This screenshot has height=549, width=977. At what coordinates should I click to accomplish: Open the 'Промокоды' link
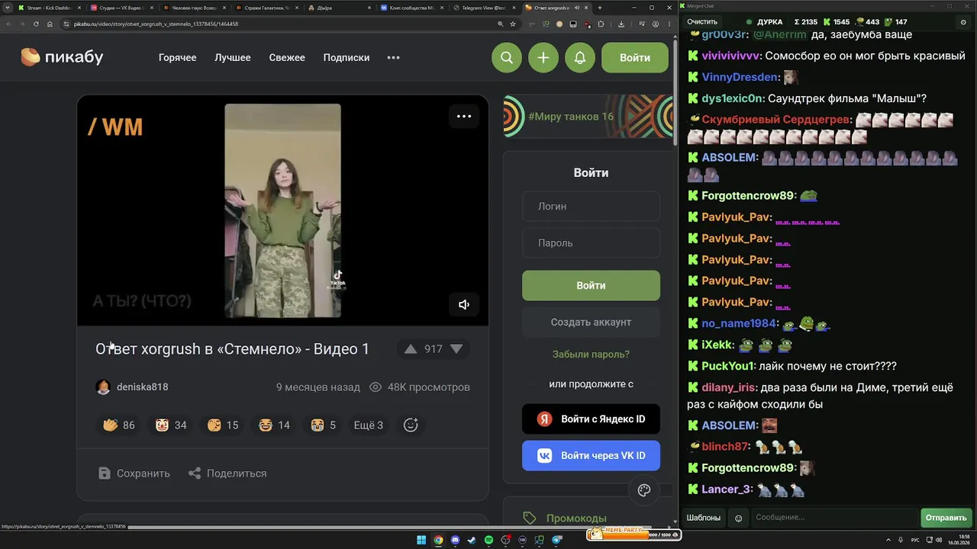(576, 518)
